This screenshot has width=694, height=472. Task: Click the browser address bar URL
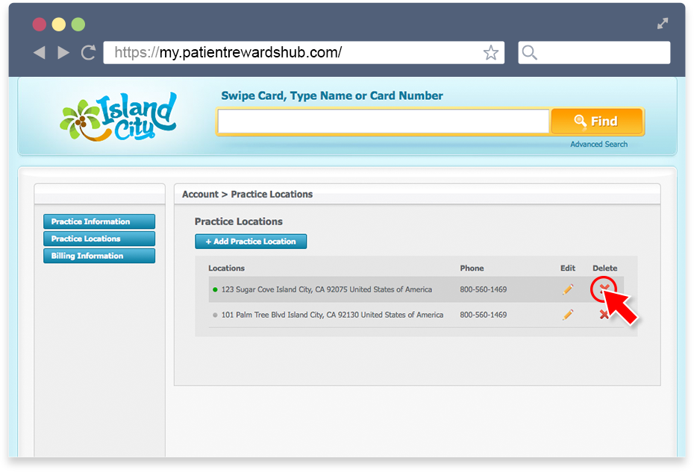(304, 53)
